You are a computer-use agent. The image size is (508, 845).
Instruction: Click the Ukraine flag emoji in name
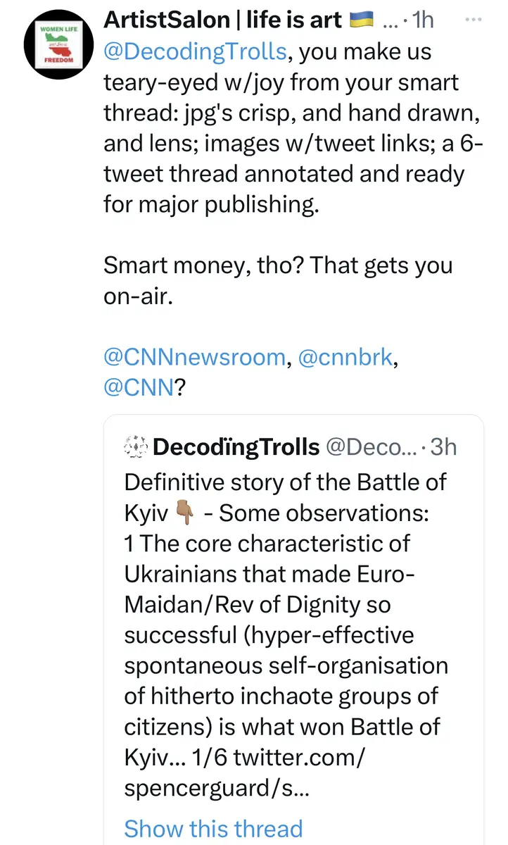[362, 21]
